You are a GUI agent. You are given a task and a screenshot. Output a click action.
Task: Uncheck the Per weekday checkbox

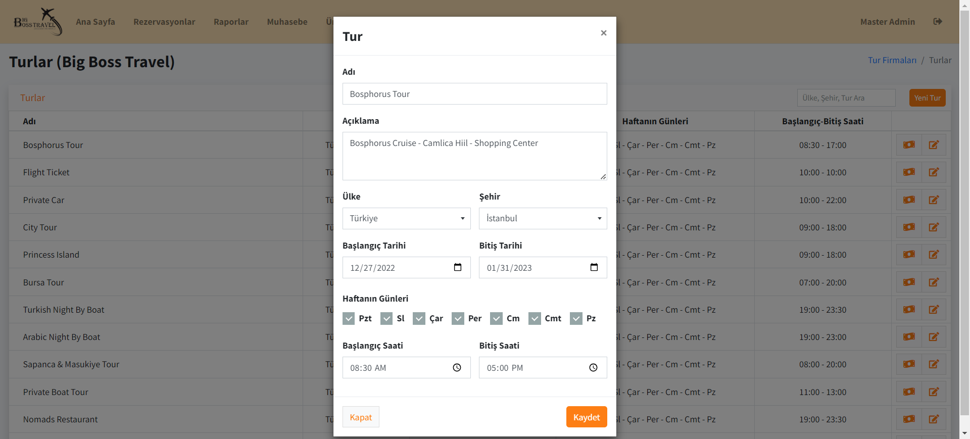458,318
